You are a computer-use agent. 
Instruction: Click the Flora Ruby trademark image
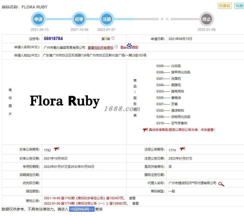[x=65, y=101]
